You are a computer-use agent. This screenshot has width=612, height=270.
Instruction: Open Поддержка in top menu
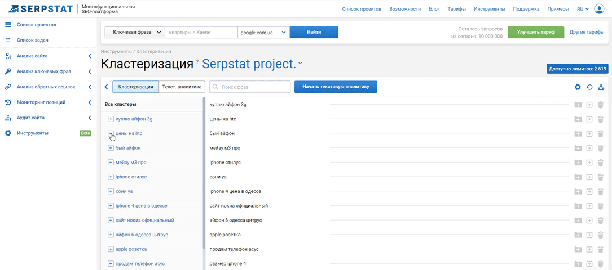(526, 9)
